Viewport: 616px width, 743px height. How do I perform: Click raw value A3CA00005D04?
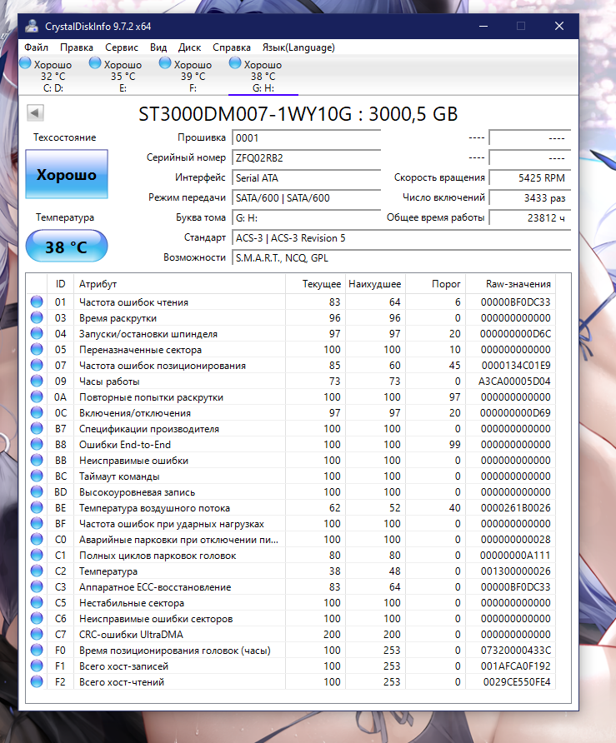tap(514, 381)
